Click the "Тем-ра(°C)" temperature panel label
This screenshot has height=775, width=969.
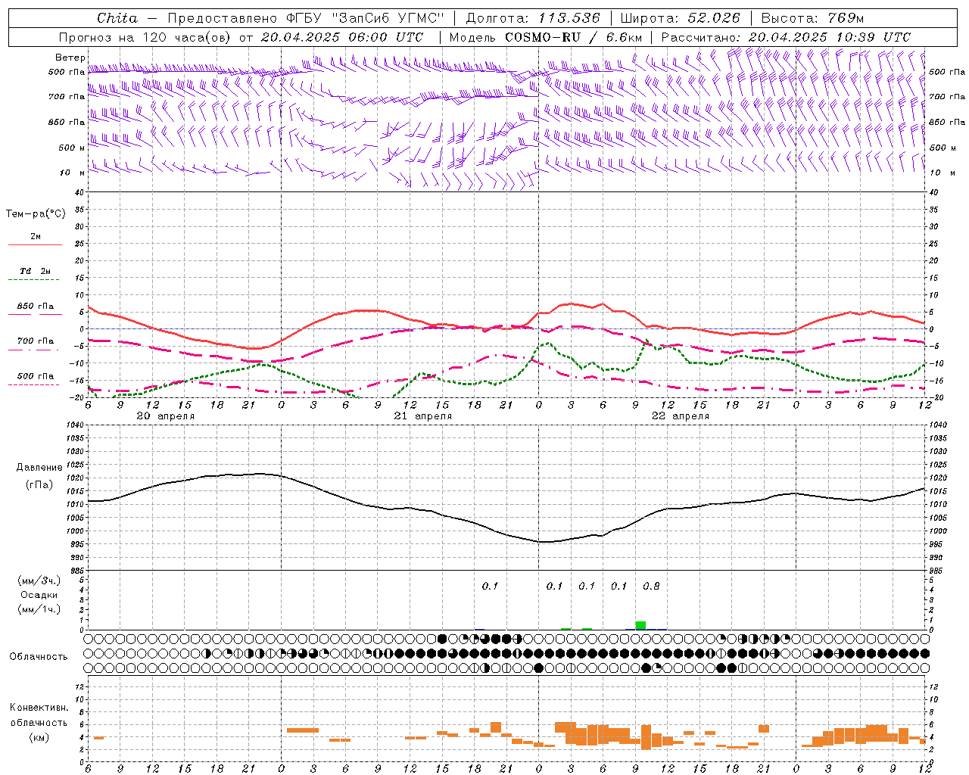[36, 214]
